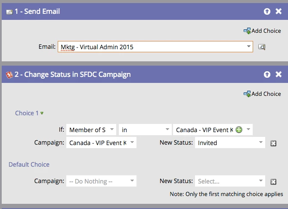Expand the Choice 1 green triangle menu
The image size is (288, 209).
pos(42,113)
